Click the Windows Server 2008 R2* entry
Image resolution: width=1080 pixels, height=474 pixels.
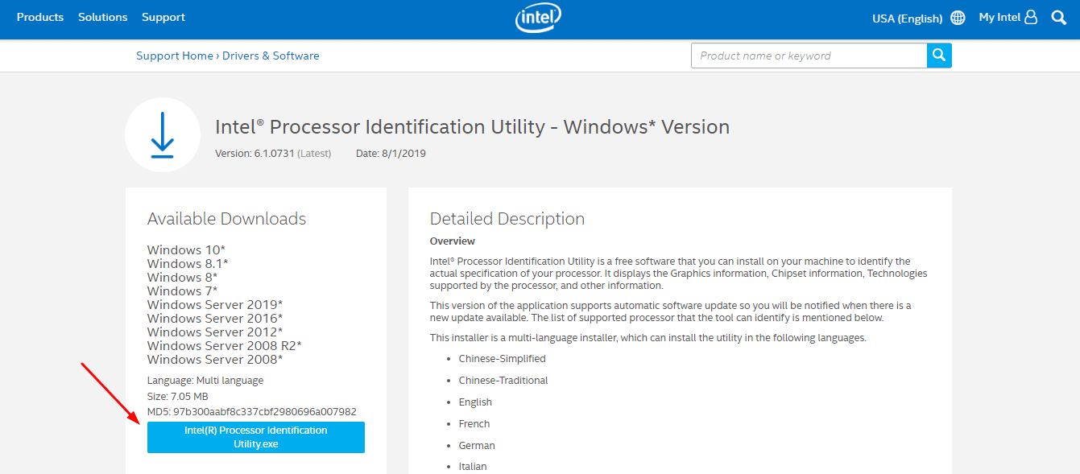(225, 346)
